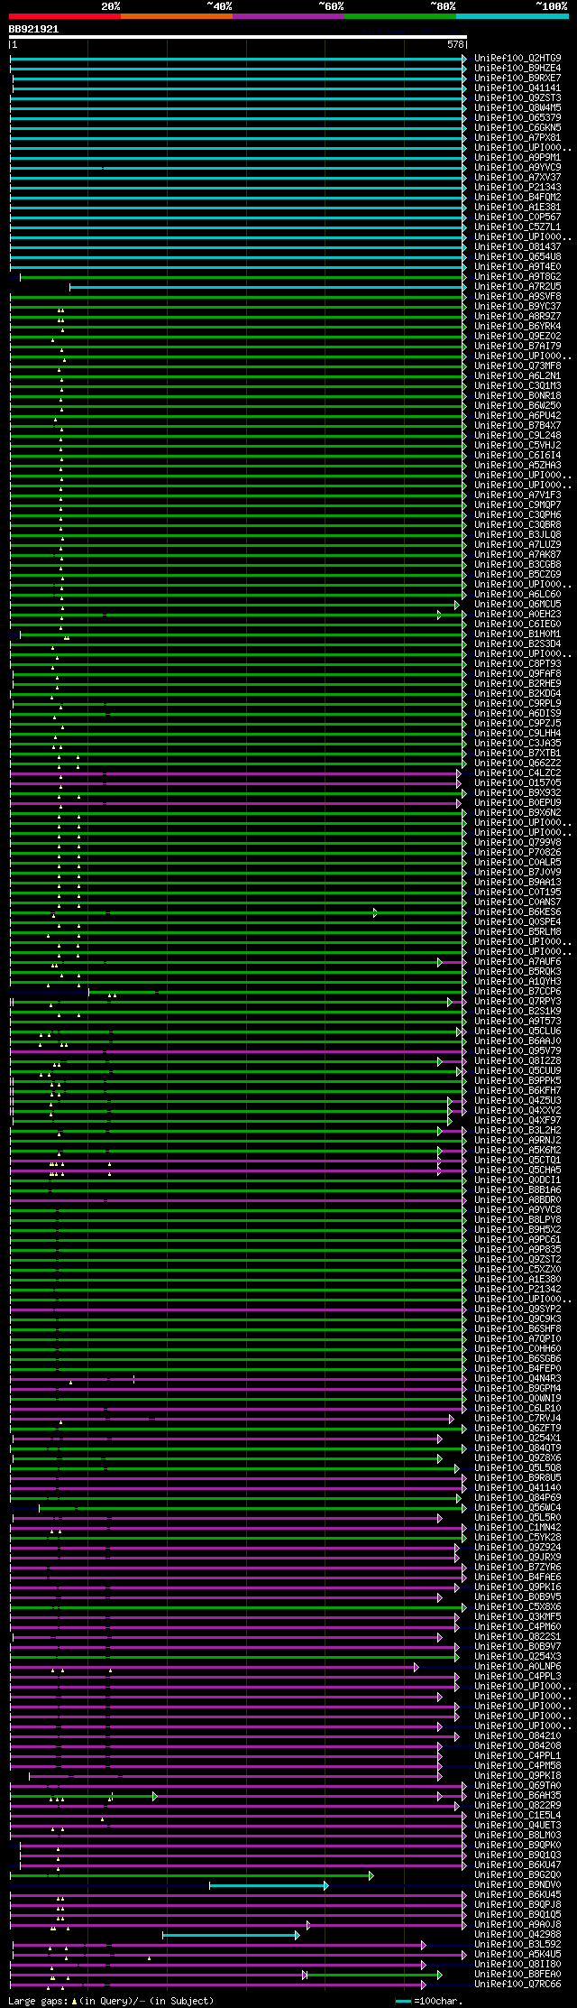Click the cyan alignment bar for Q4Z980
This screenshot has height=2008, width=577.
pos(231,1935)
